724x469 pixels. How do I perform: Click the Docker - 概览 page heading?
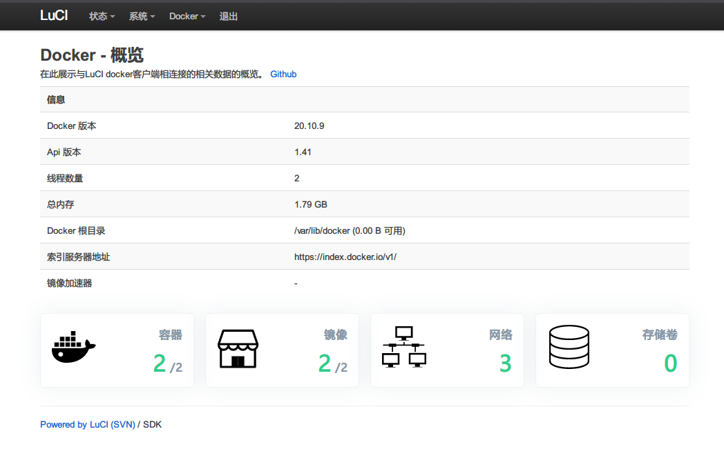pyautogui.click(x=92, y=55)
